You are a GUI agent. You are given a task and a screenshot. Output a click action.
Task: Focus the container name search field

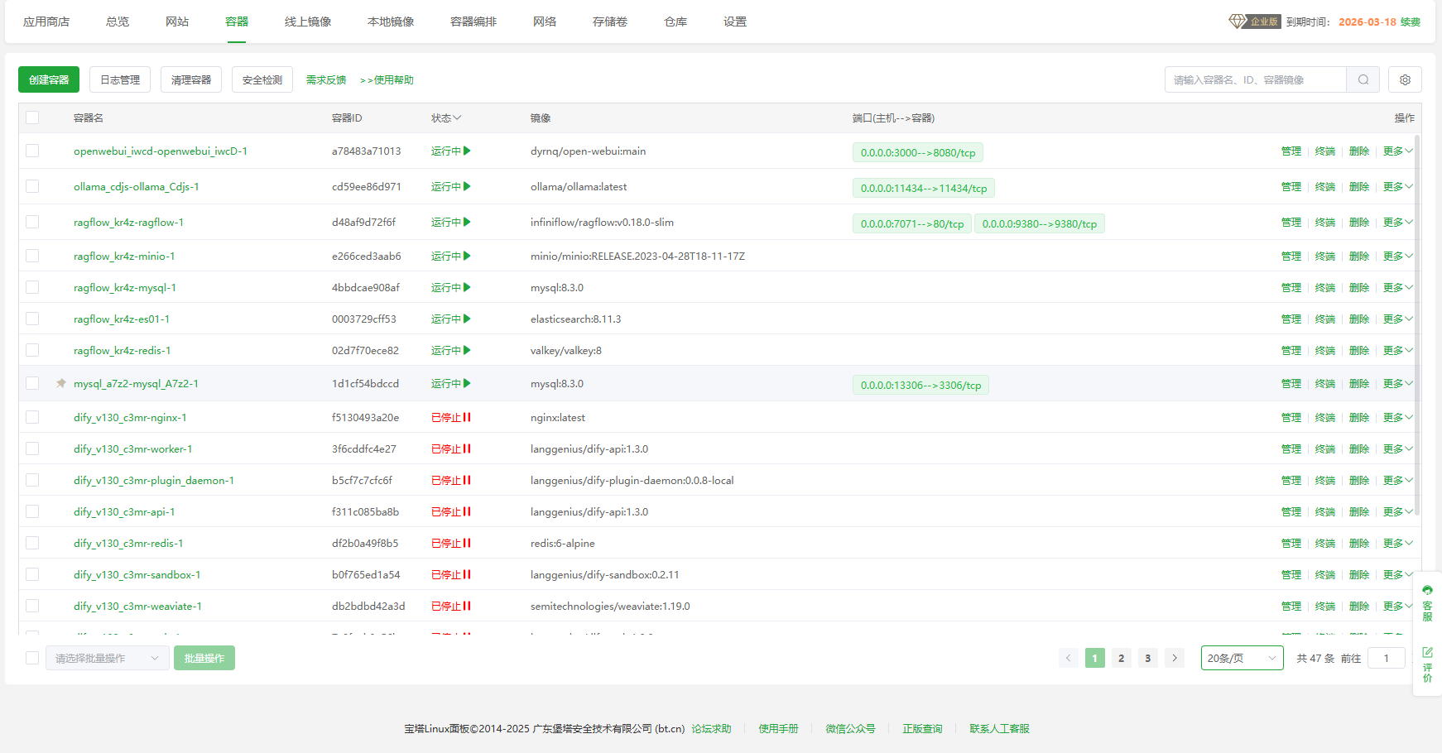tap(1254, 79)
